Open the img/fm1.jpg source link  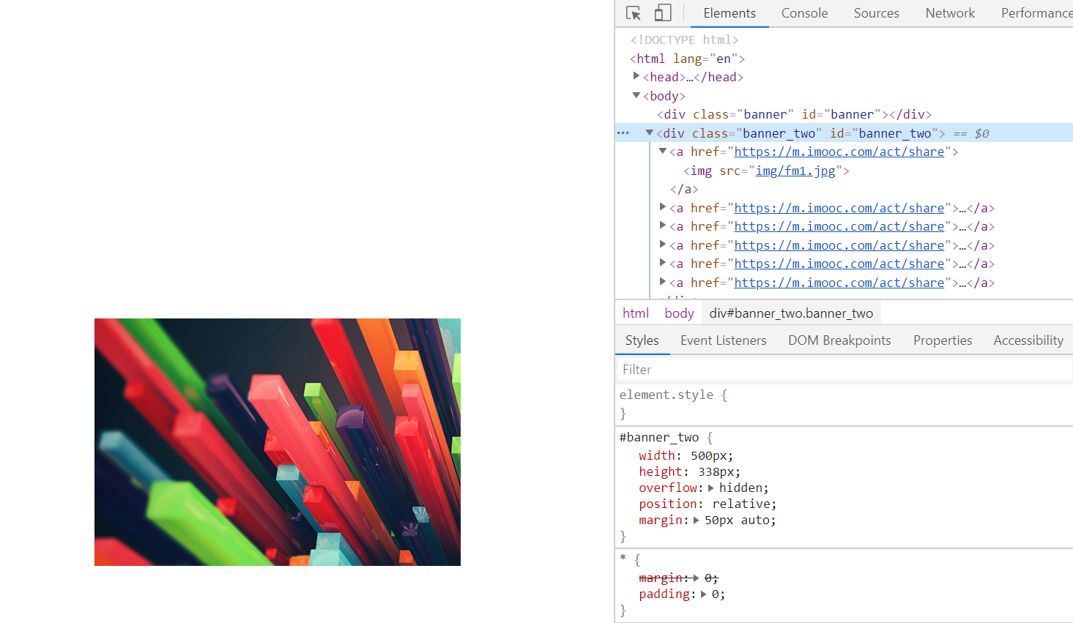[x=795, y=171]
